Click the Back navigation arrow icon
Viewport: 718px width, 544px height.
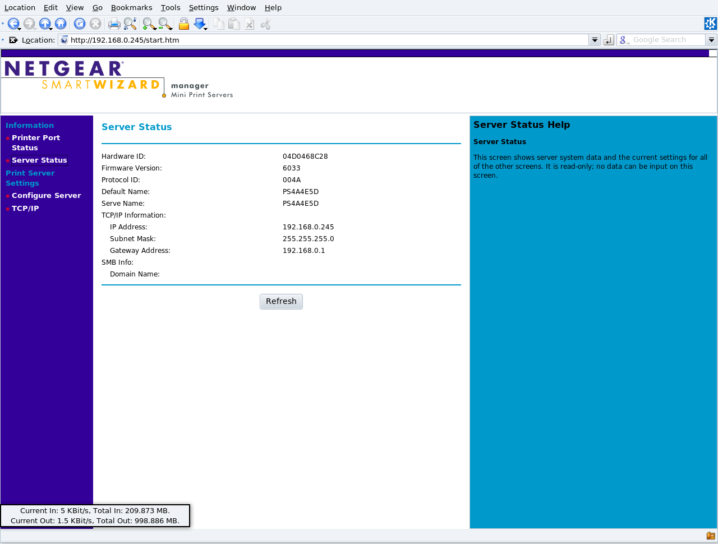(x=12, y=24)
